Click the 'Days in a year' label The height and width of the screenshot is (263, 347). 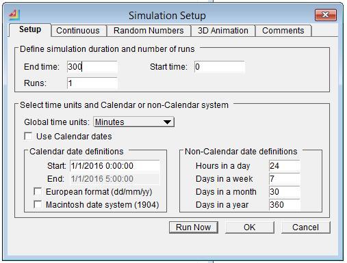222,205
